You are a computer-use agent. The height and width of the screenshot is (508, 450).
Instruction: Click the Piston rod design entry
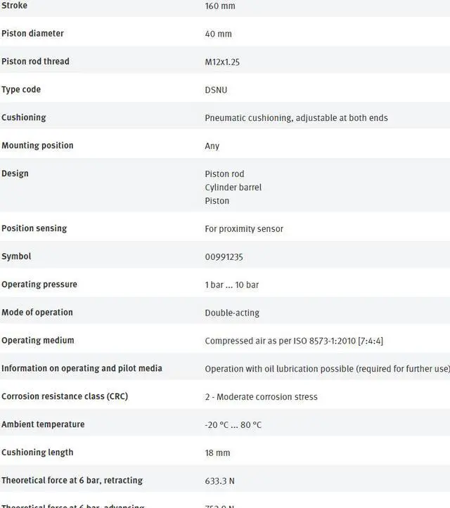pyautogui.click(x=224, y=174)
